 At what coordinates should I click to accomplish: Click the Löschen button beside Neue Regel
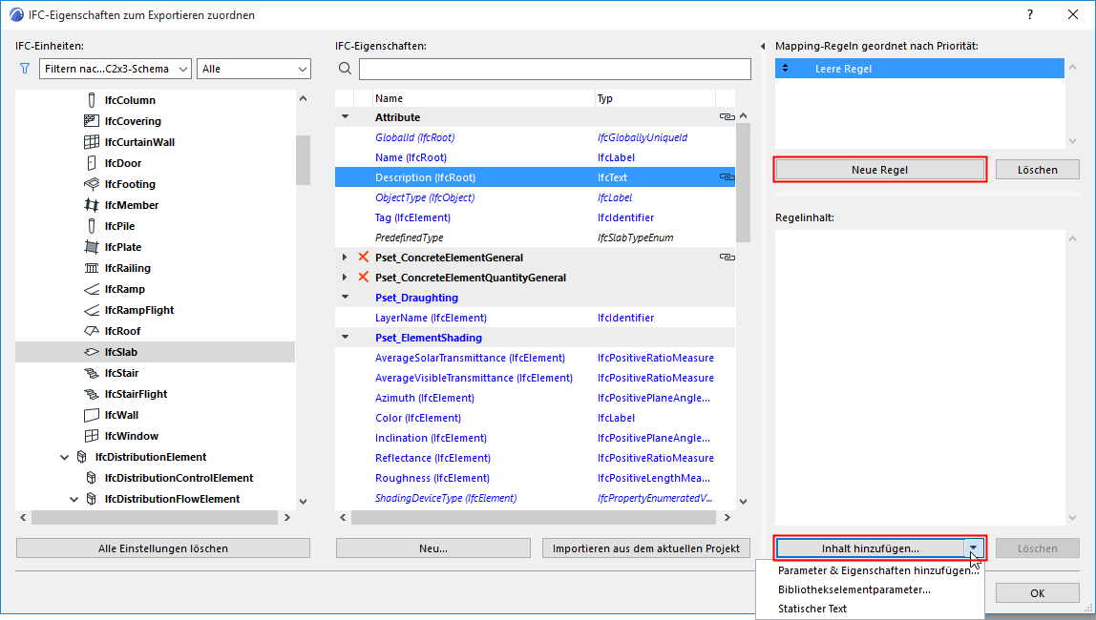pyautogui.click(x=1037, y=170)
